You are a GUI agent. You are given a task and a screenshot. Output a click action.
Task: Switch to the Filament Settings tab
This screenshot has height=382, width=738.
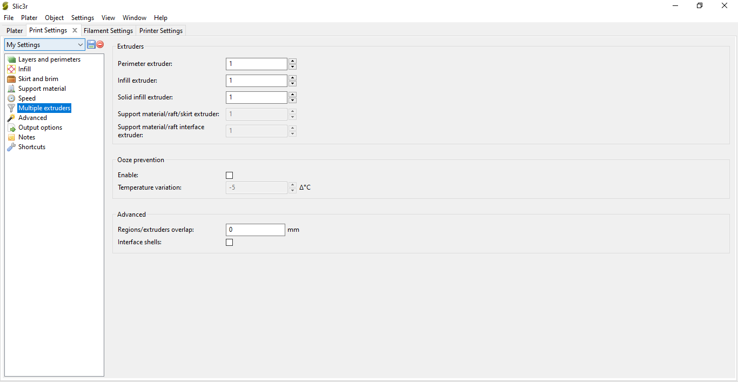[x=108, y=31]
